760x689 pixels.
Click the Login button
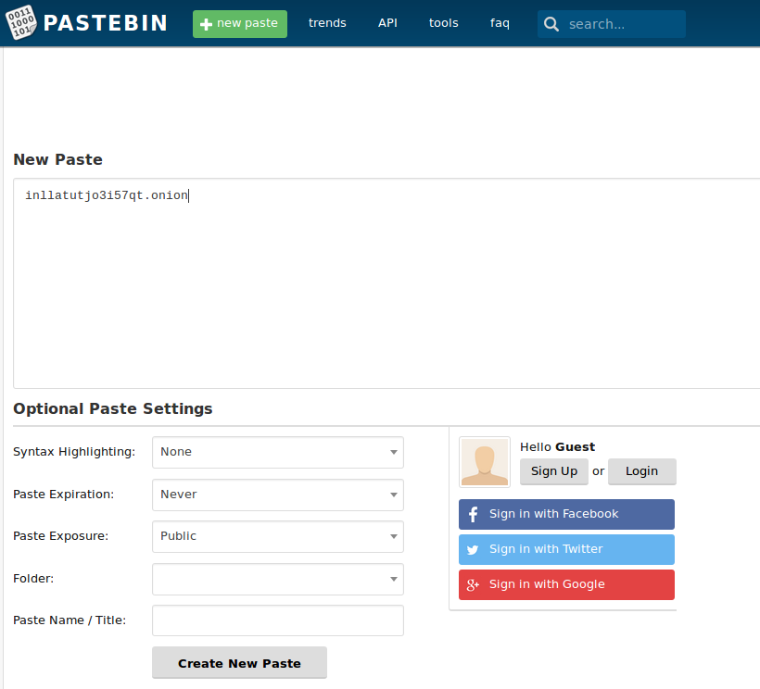point(641,471)
